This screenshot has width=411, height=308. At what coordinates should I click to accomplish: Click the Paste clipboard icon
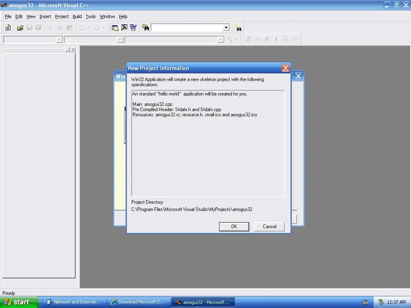[70, 28]
